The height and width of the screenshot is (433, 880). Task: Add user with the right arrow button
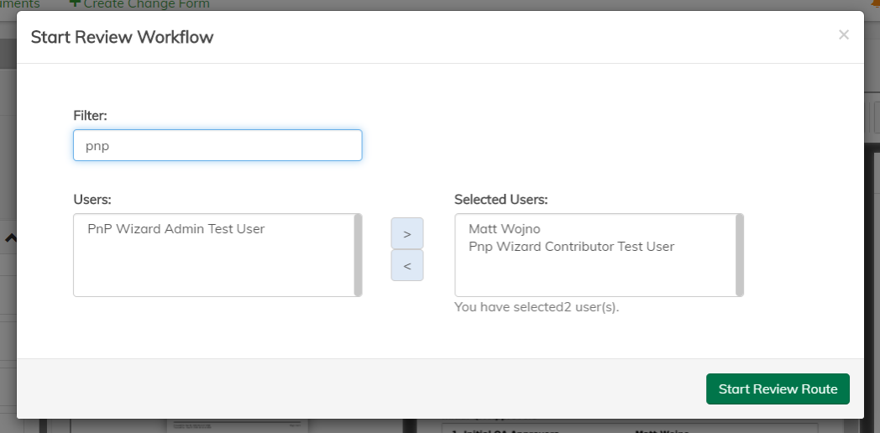pyautogui.click(x=407, y=233)
